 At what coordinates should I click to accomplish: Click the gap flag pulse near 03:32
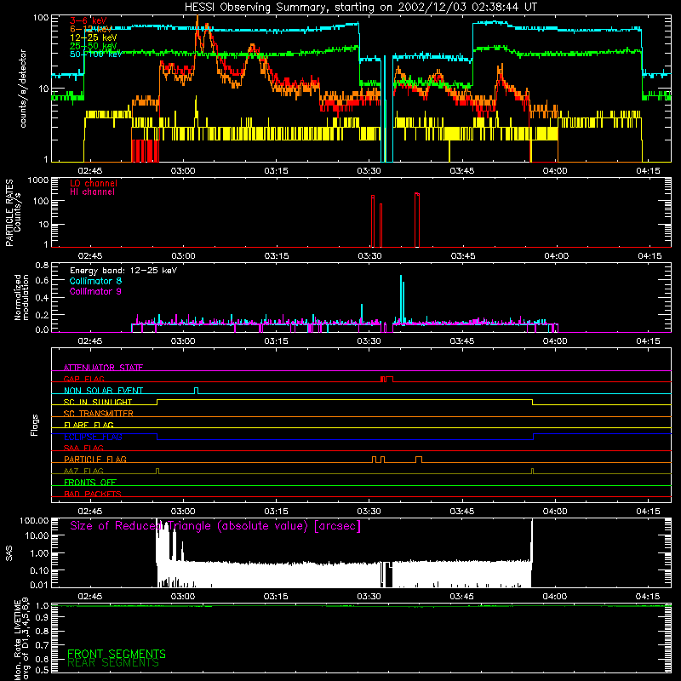[x=387, y=379]
